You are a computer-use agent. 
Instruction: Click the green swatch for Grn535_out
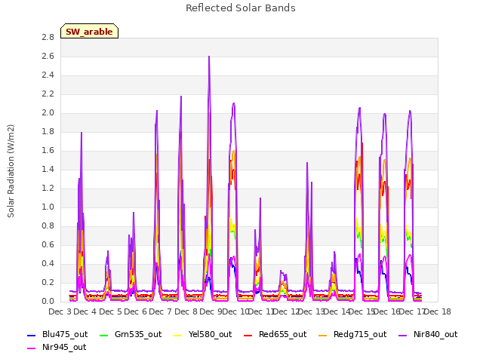point(104,335)
